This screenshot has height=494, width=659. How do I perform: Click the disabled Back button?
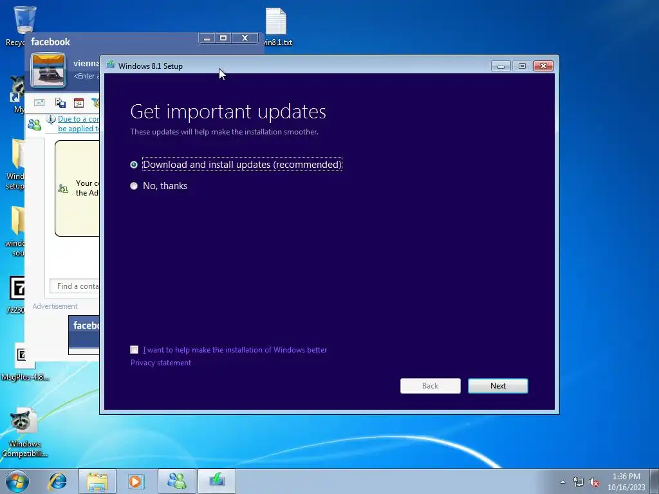[430, 386]
